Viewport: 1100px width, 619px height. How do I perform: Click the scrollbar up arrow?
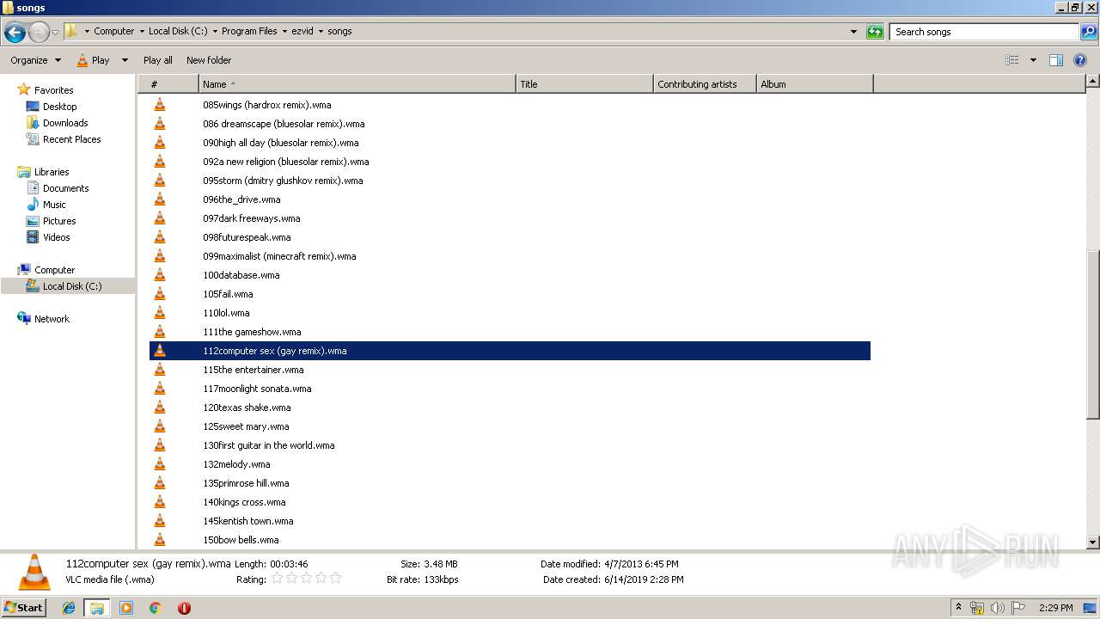tap(1092, 82)
